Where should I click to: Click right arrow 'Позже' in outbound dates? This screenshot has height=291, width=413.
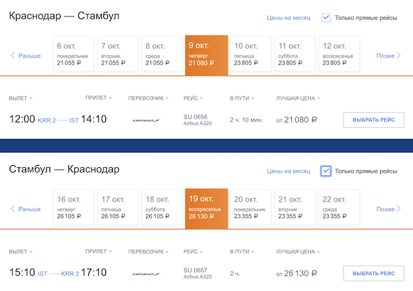point(388,56)
